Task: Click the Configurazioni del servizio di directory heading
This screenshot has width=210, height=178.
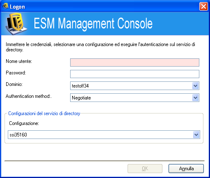Action: (44, 113)
